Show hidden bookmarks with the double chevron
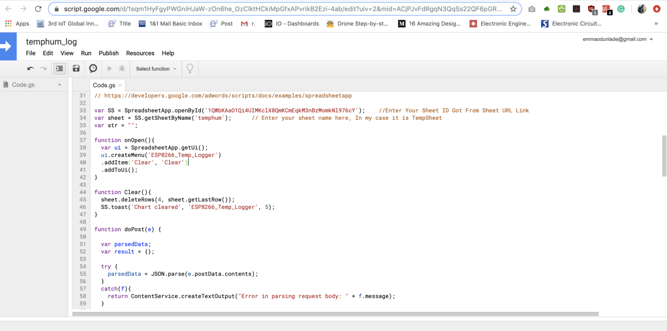 (x=656, y=23)
